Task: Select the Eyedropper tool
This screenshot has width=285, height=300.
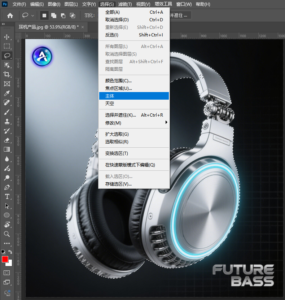Action: (x=7, y=94)
